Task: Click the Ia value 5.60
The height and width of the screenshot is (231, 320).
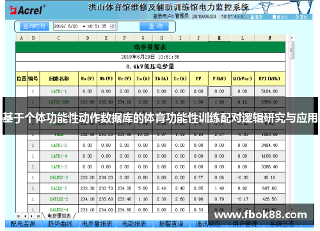Action: pyautogui.click(x=143, y=189)
